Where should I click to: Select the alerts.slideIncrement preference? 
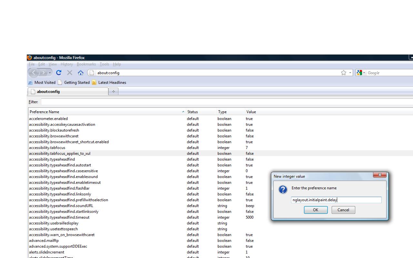(220, 252)
